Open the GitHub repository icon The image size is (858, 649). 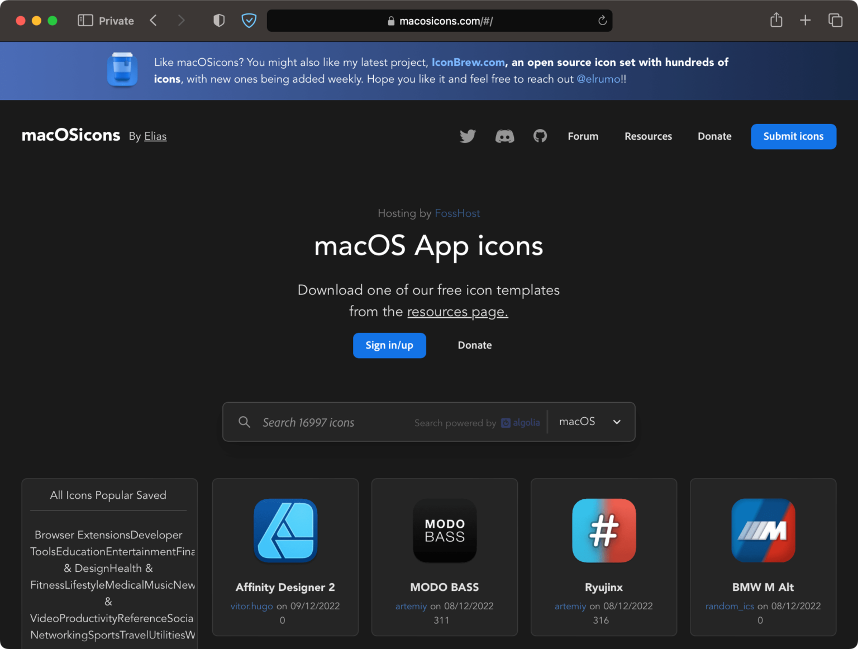[x=540, y=136]
